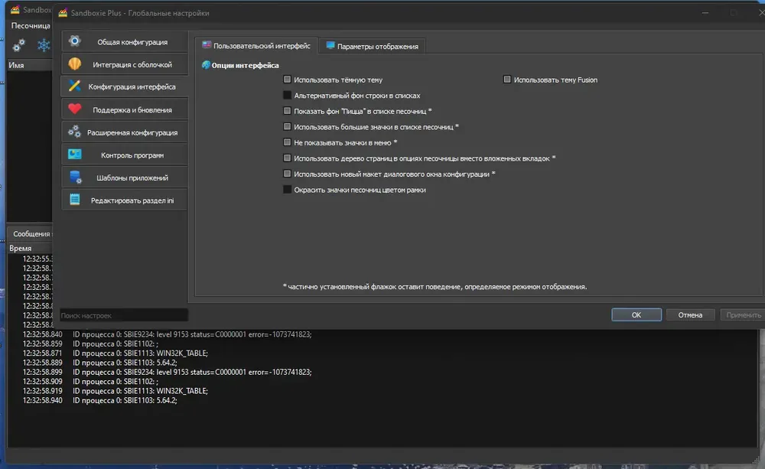Open Контроль программ settings page
The width and height of the screenshot is (765, 469).
pos(125,155)
